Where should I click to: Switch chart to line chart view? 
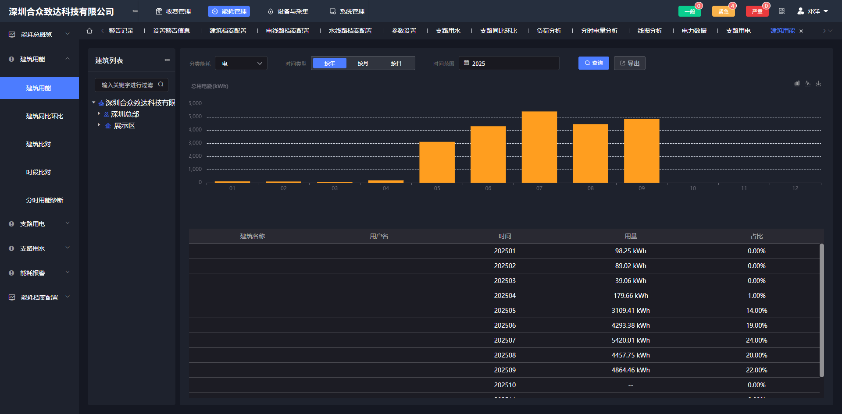coord(808,84)
